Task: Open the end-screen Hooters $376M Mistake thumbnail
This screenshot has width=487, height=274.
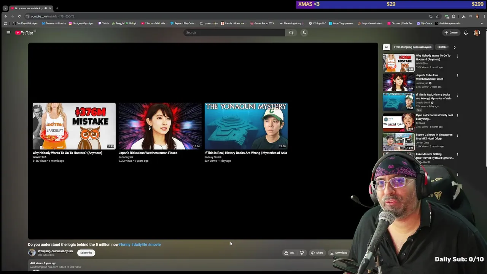Action: (74, 126)
